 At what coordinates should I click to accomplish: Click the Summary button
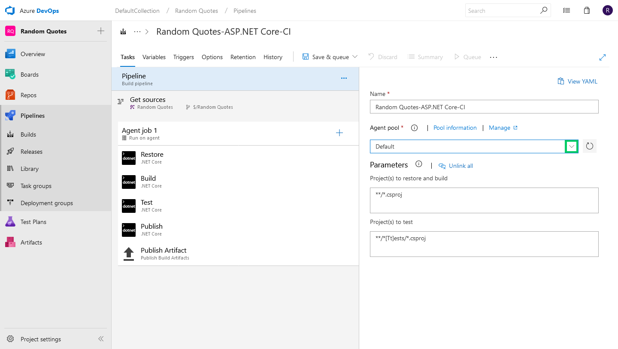click(425, 57)
